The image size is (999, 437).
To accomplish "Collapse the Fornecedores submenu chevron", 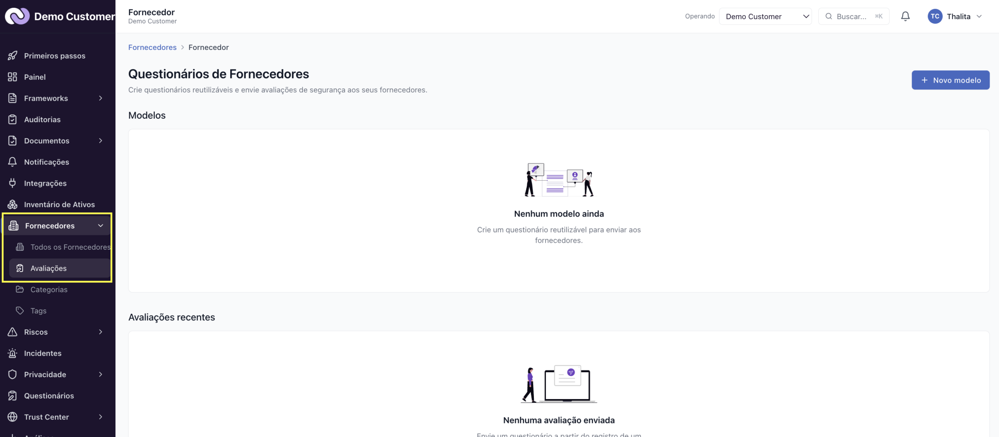I will (x=101, y=226).
